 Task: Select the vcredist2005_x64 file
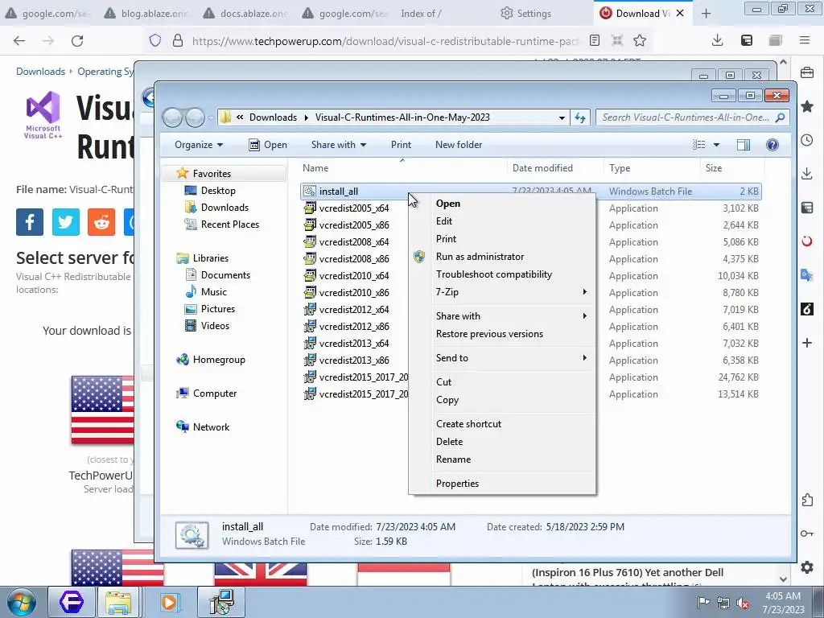click(x=354, y=208)
